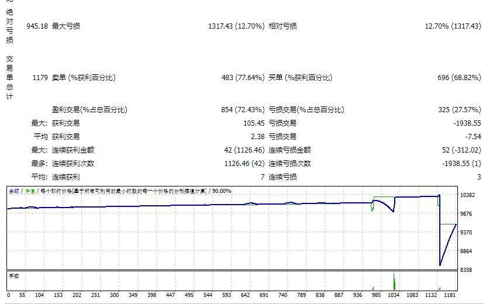Screen dimensions: 486x304
Task: Click the 手数 volume panel label
Action: (x=13, y=275)
